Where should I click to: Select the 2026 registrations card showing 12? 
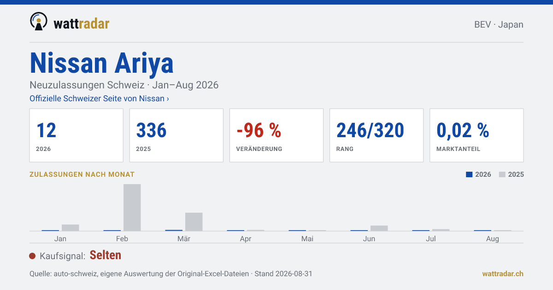tap(76, 135)
